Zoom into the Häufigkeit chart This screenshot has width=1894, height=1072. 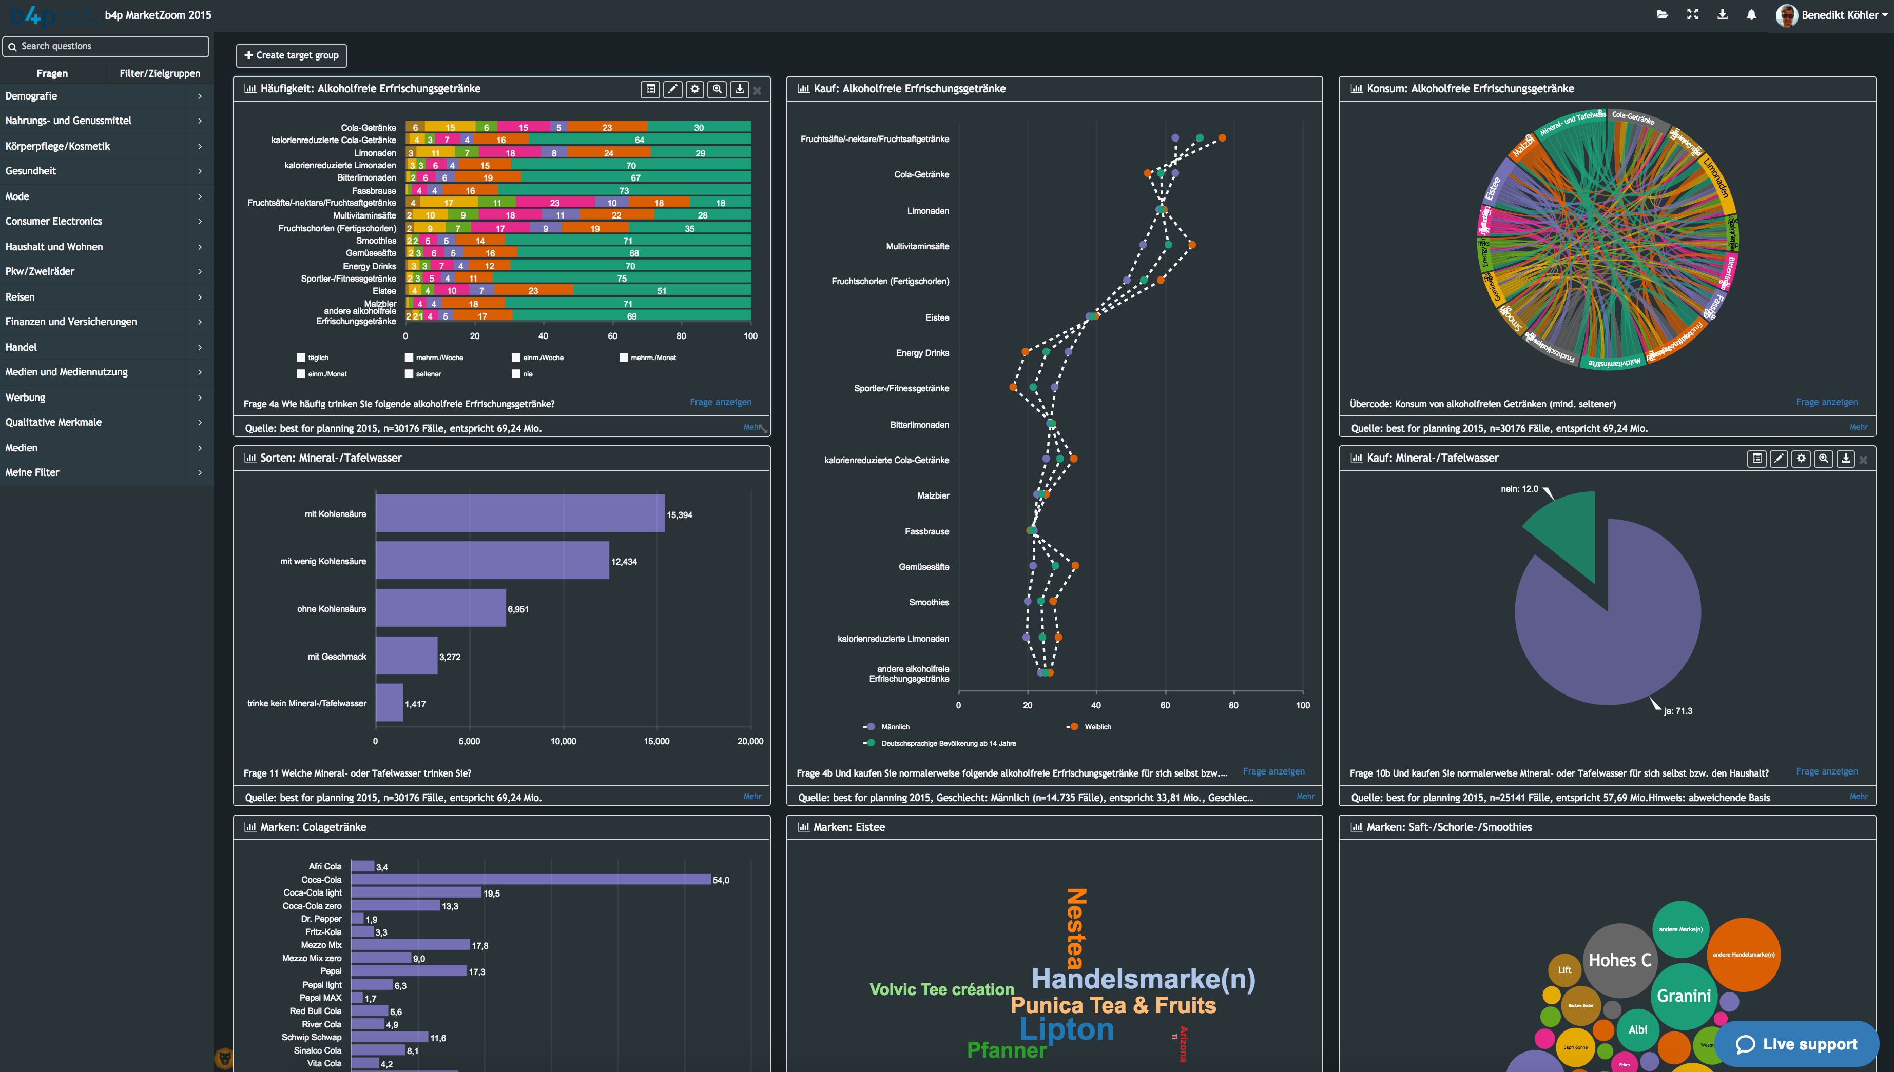(717, 89)
